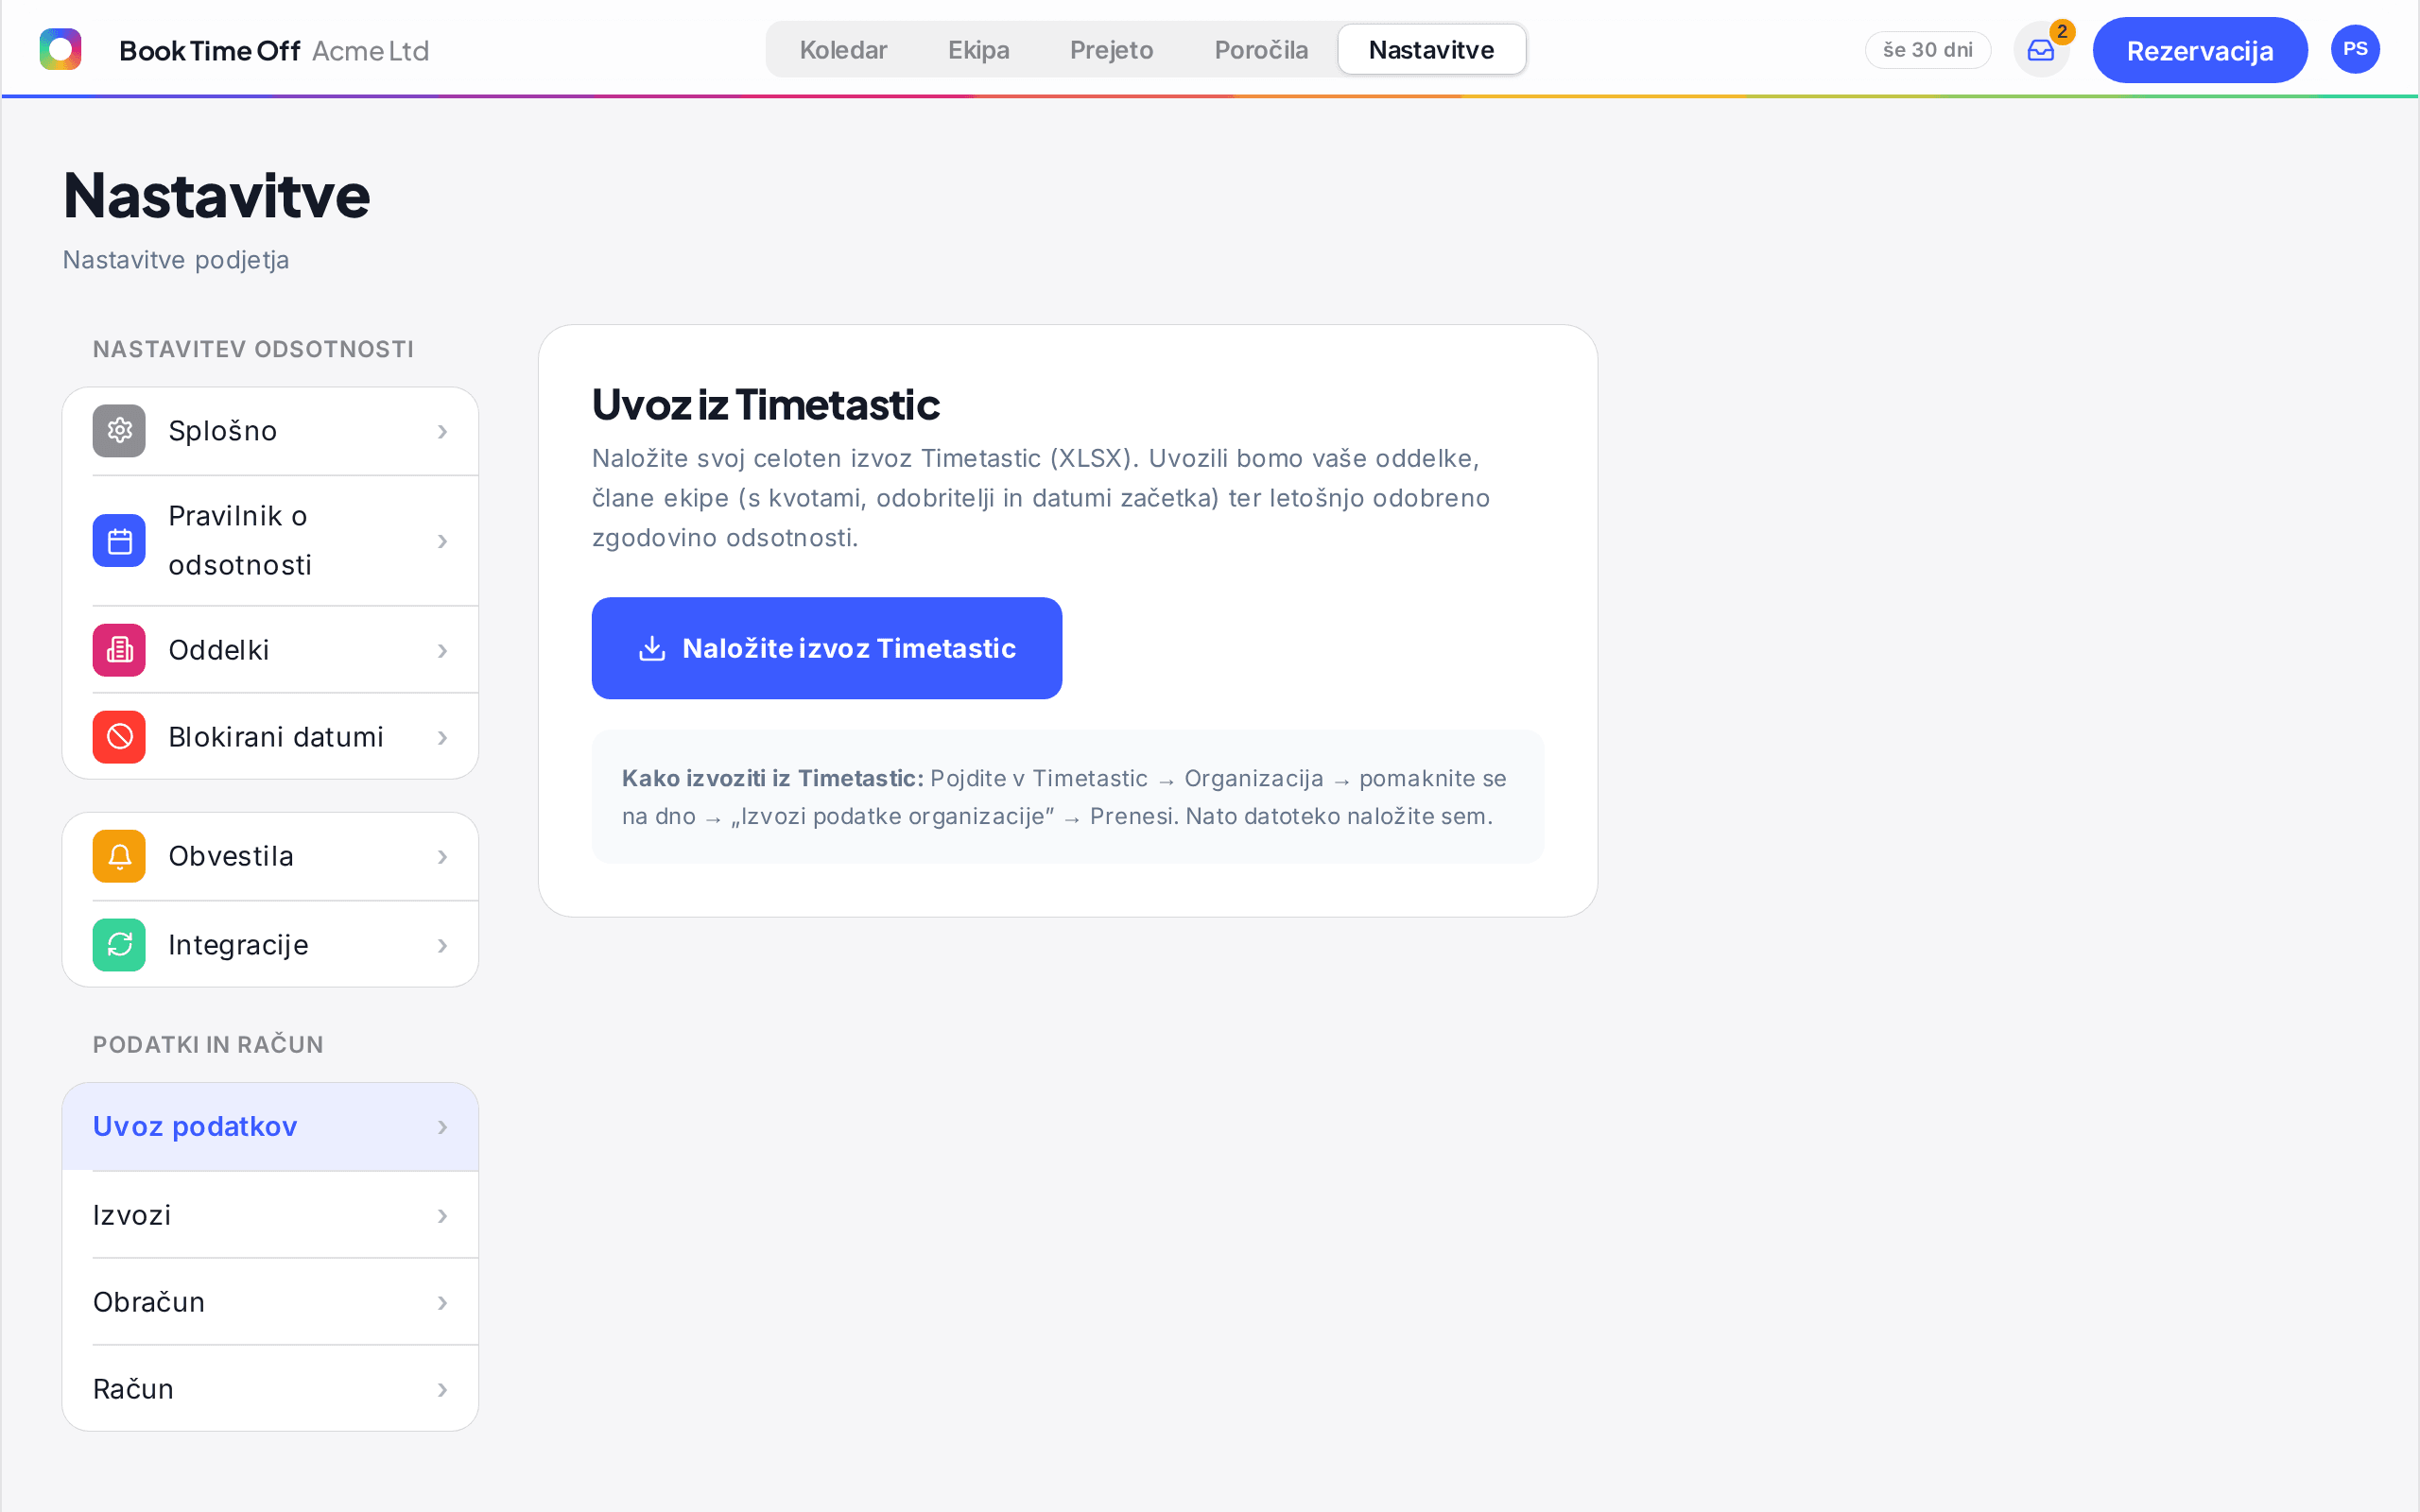Image resolution: width=2420 pixels, height=1512 pixels.
Task: Open the Prejeto tab
Action: (x=1111, y=50)
